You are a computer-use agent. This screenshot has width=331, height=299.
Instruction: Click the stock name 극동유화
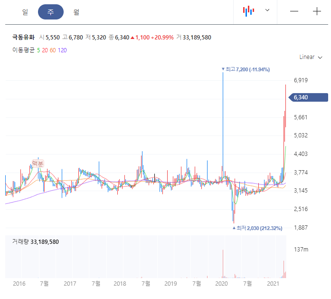pos(23,38)
